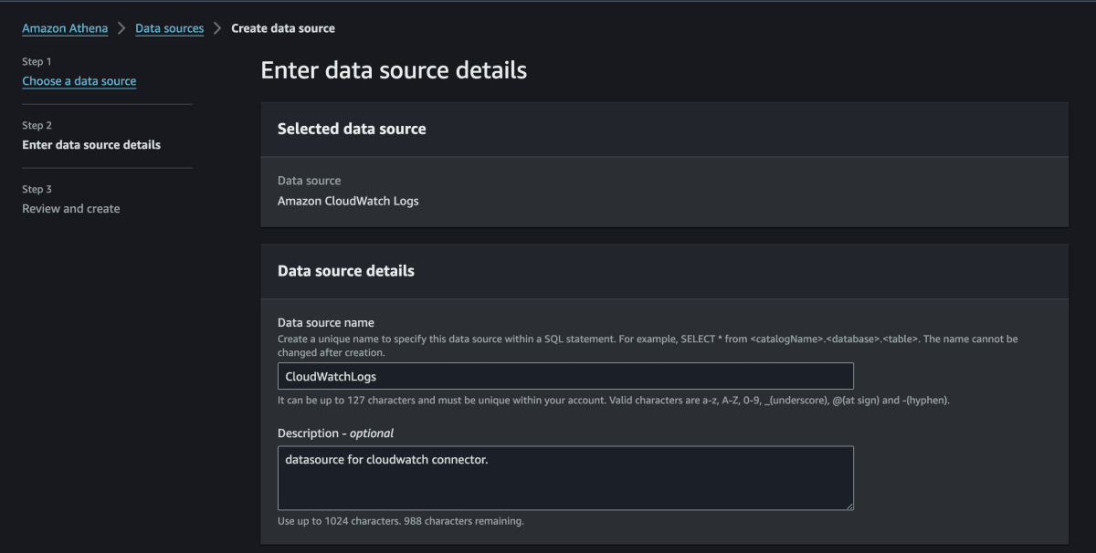The width and height of the screenshot is (1096, 553).
Task: Click the Description - optional field label
Action: (x=335, y=433)
